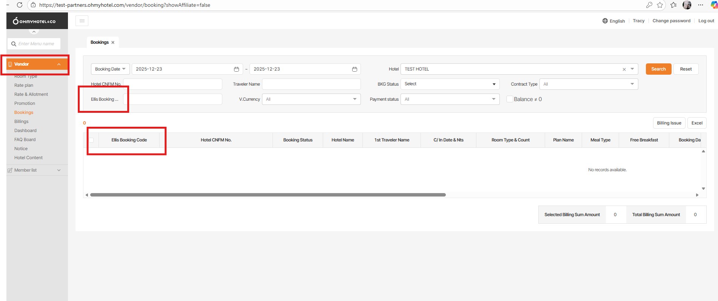718x301 pixels.
Task: Collapse the sidebar using the up chevron
Action: pyautogui.click(x=34, y=32)
